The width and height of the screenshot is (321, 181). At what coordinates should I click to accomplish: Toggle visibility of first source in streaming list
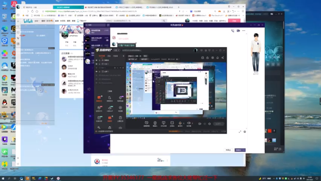(x=97, y=60)
